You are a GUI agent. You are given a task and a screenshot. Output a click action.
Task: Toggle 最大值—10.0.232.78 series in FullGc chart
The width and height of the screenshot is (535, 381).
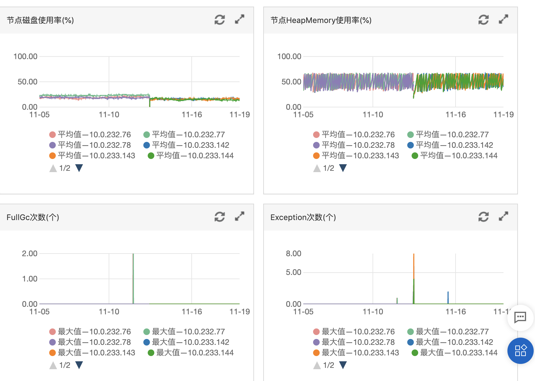click(90, 342)
